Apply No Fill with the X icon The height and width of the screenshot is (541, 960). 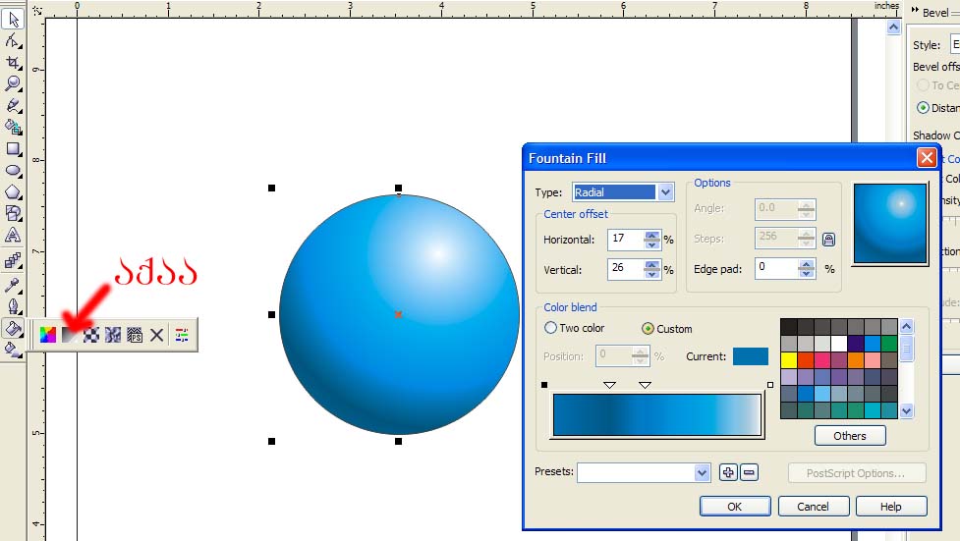157,335
